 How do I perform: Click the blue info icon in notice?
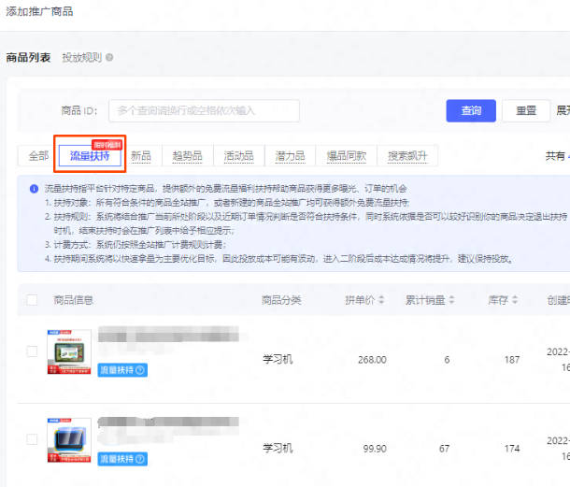pos(34,189)
